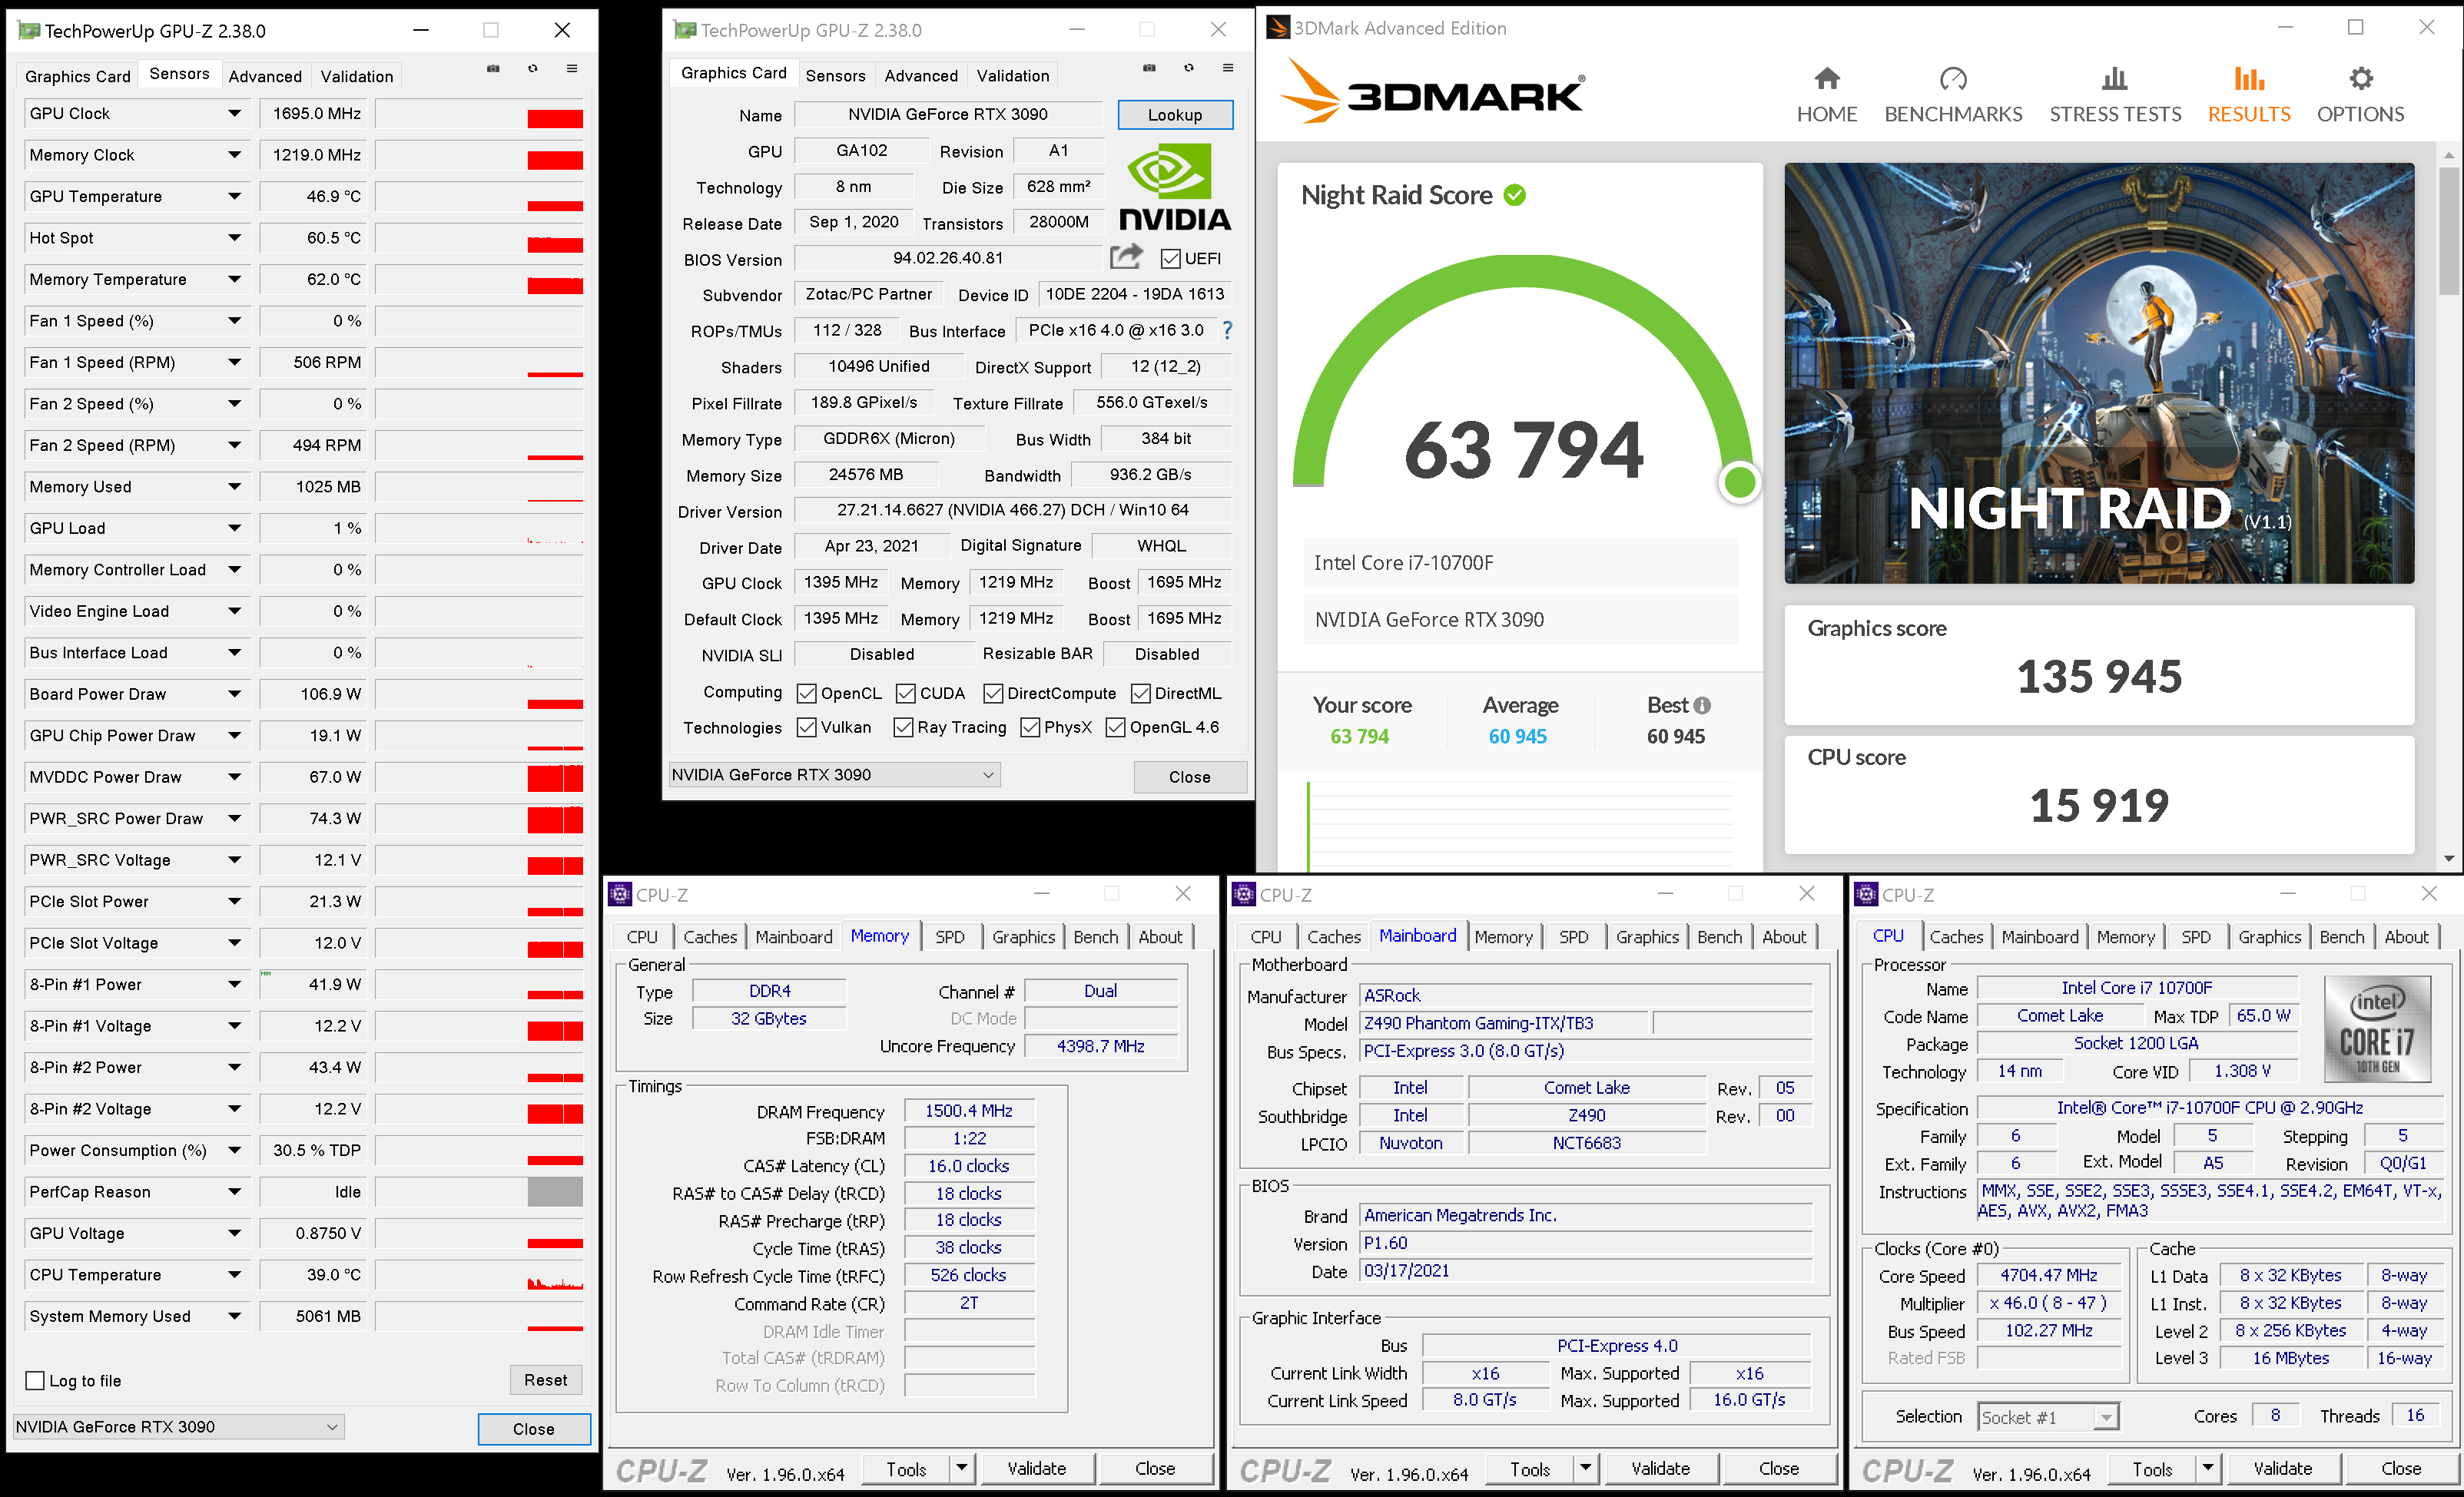
Task: Click GPU-Z Sensors window title icon
Action: (x=29, y=31)
